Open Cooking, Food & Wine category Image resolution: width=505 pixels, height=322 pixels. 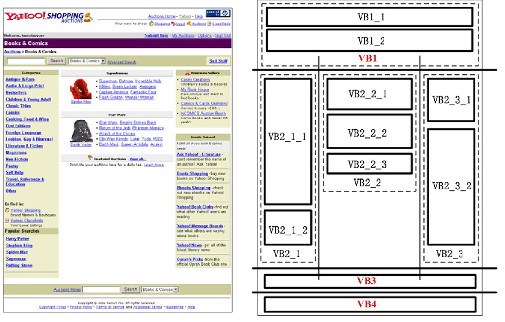tap(28, 119)
